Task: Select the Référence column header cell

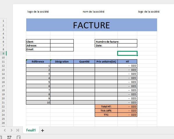Action: pyautogui.click(x=38, y=62)
